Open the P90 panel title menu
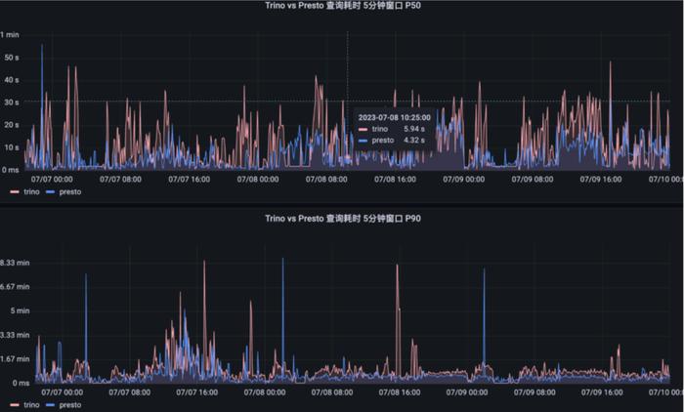684x412 pixels. 343,219
